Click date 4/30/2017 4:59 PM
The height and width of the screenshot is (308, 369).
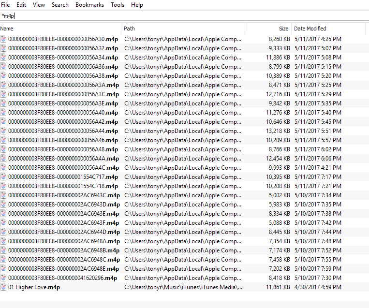tap(318, 287)
